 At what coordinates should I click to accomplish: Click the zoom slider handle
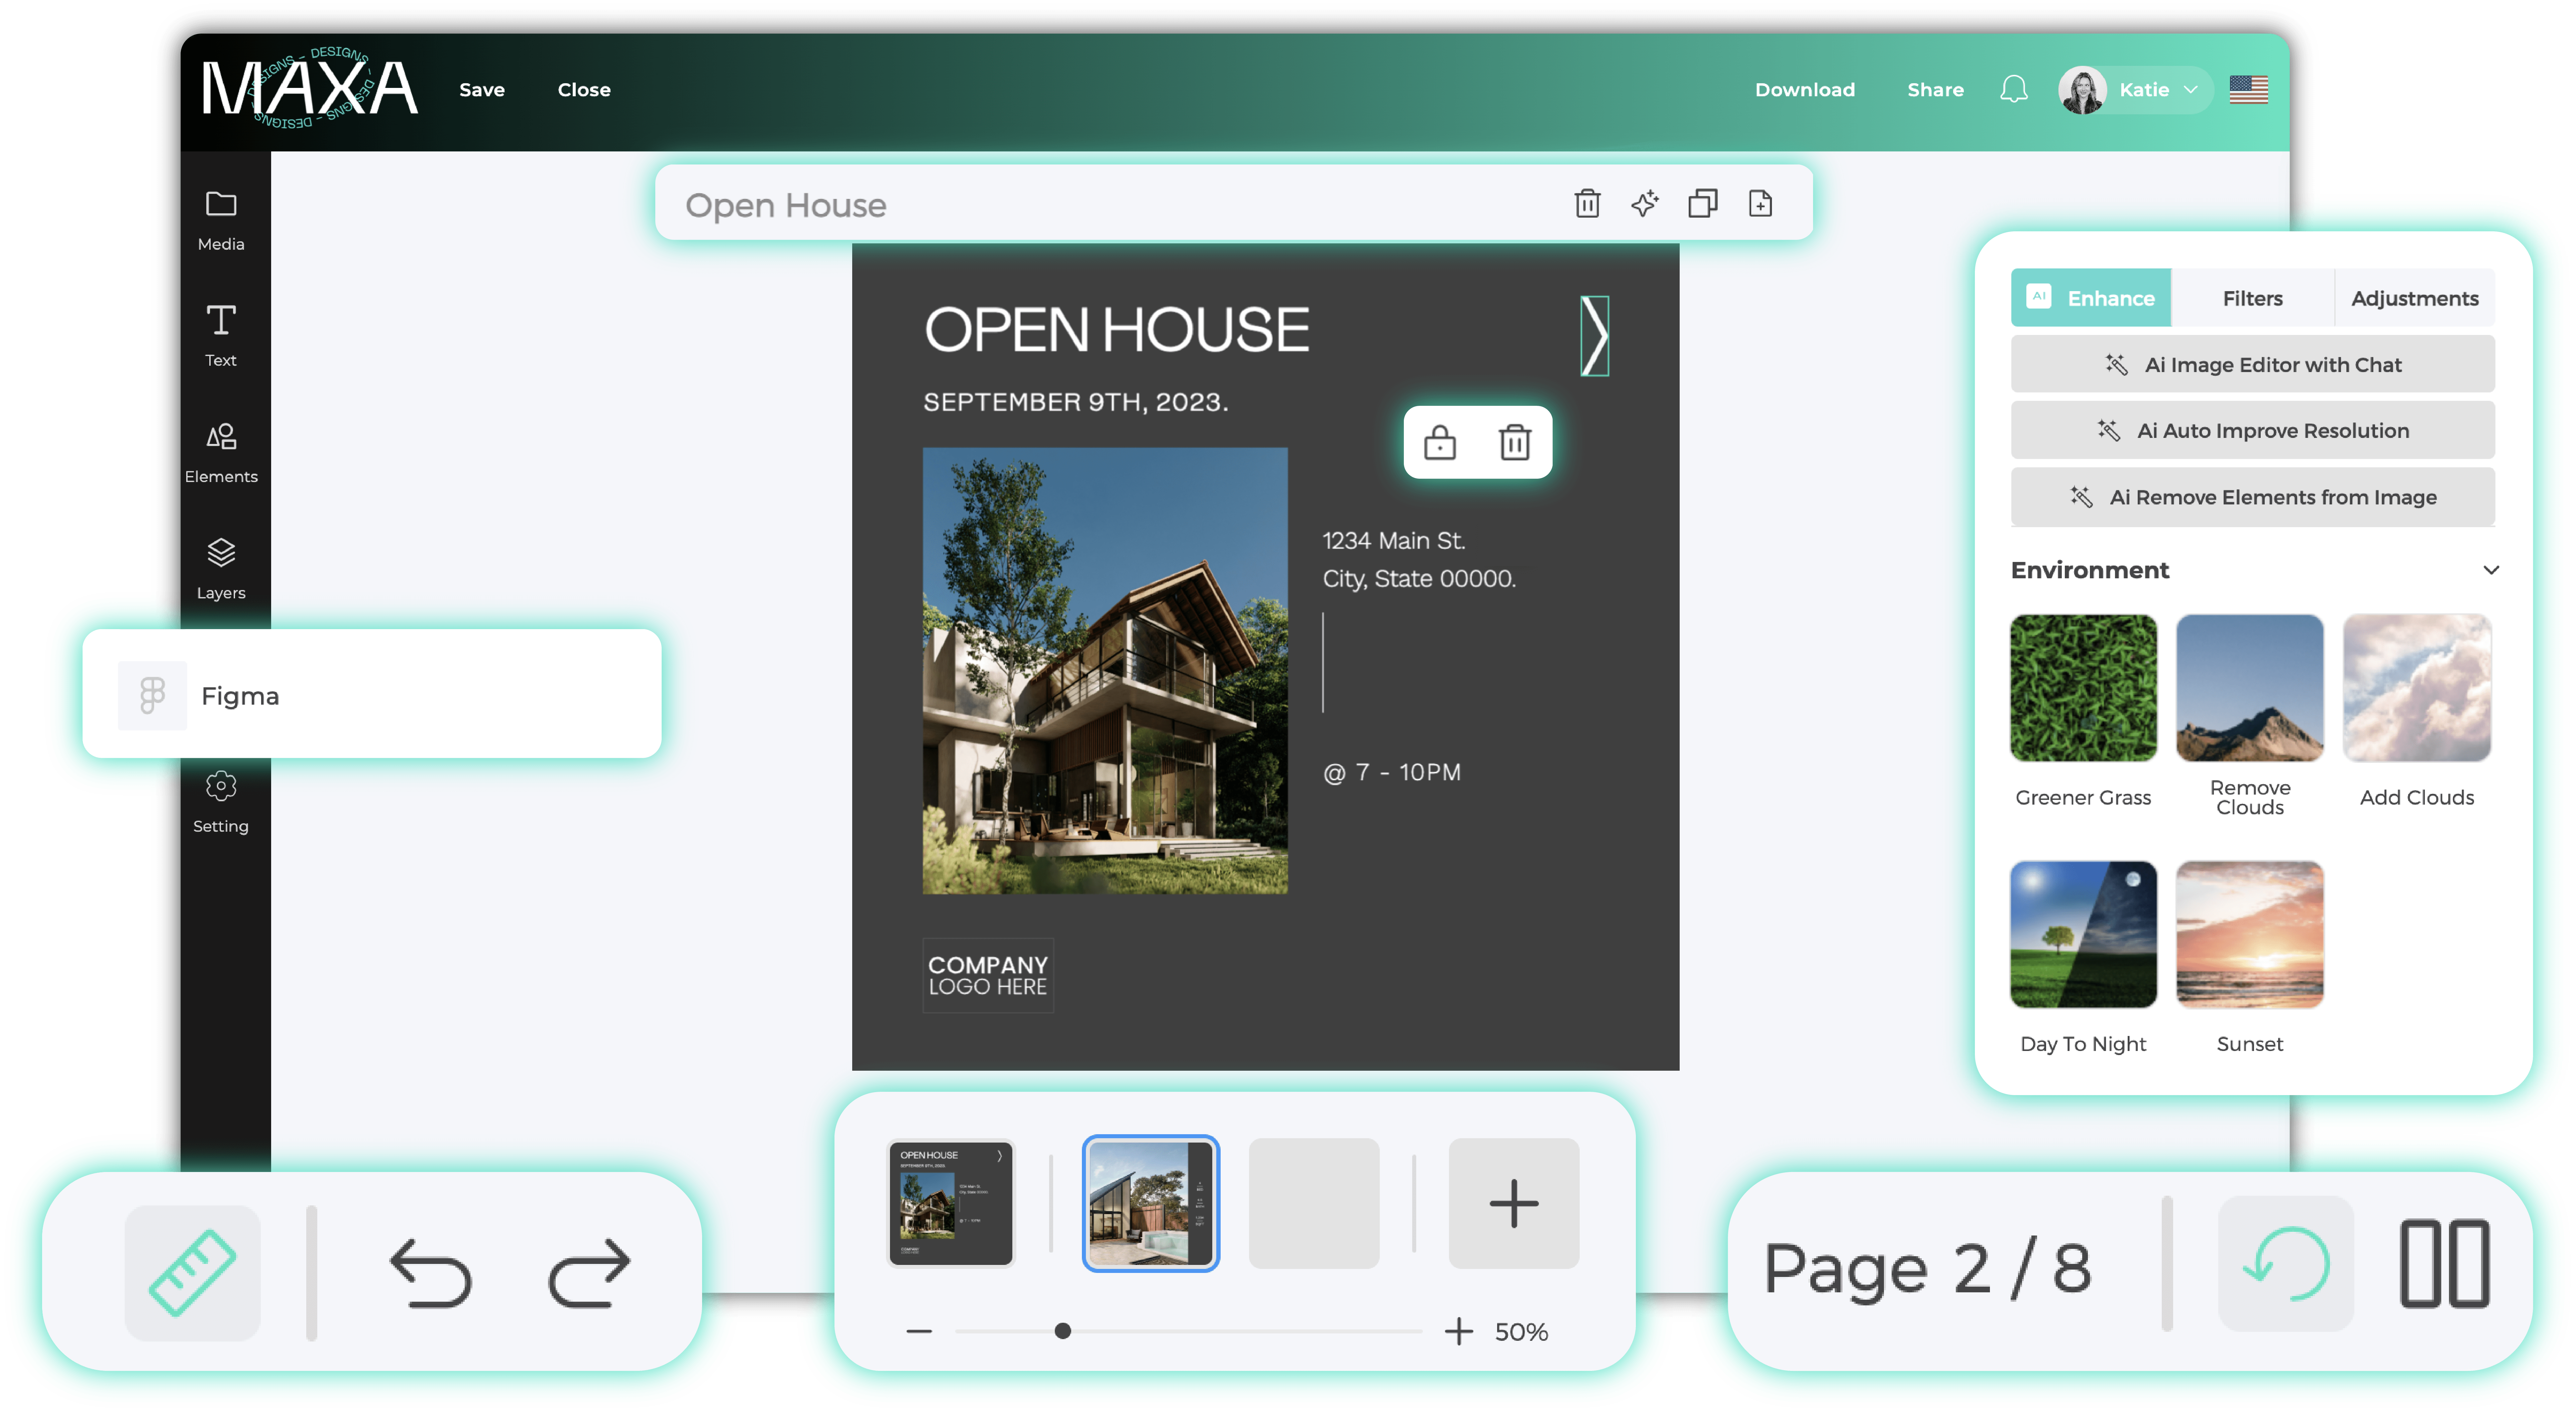[1063, 1331]
